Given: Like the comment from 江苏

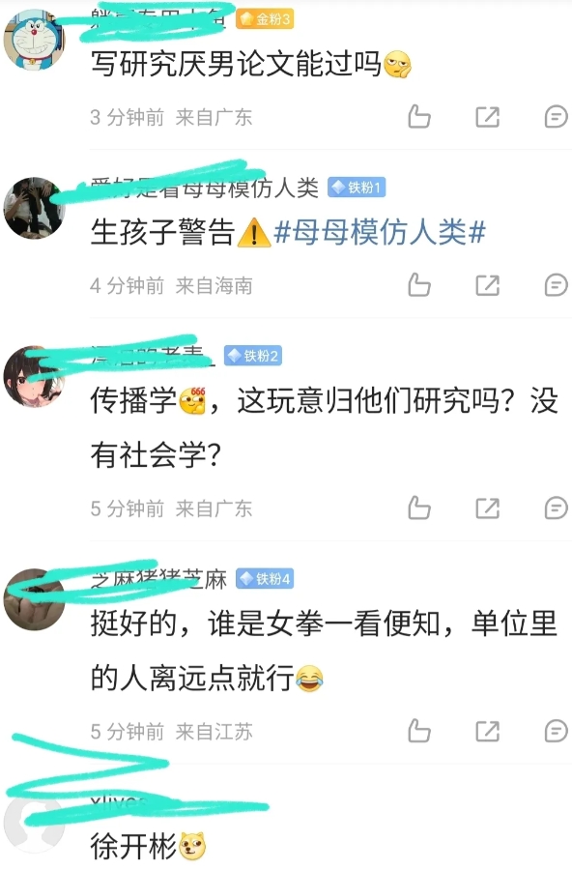Looking at the screenshot, I should point(419,731).
